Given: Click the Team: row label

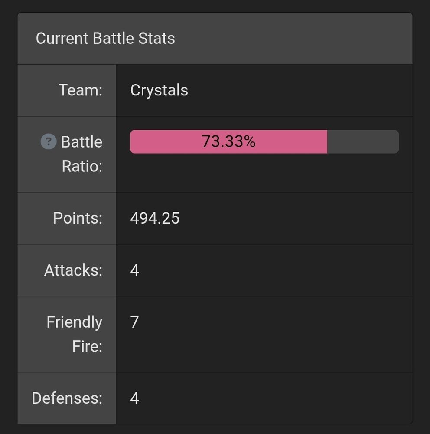Looking at the screenshot, I should point(80,90).
